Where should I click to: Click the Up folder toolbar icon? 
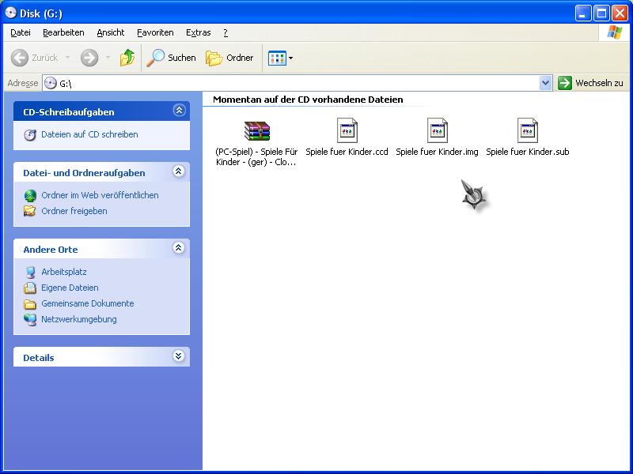[x=127, y=58]
